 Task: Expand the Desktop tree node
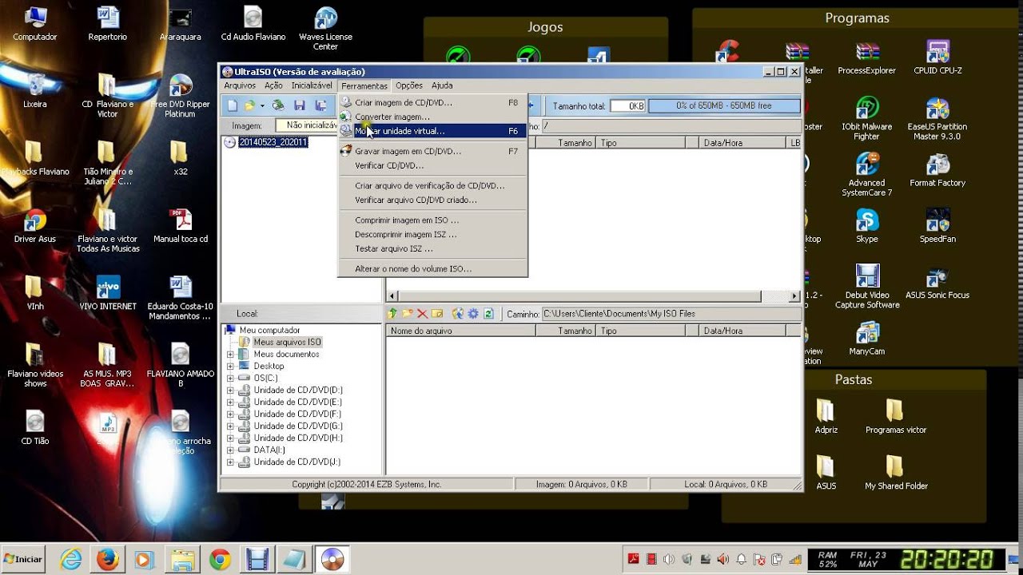pyautogui.click(x=231, y=366)
